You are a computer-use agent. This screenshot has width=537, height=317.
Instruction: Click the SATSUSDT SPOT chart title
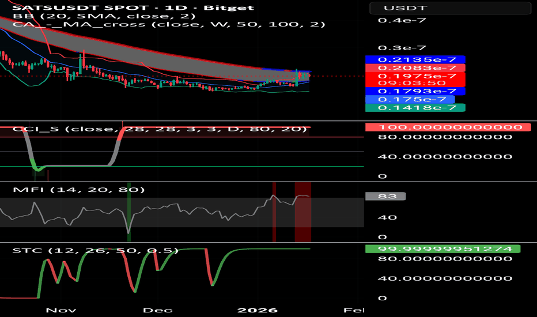click(x=133, y=7)
